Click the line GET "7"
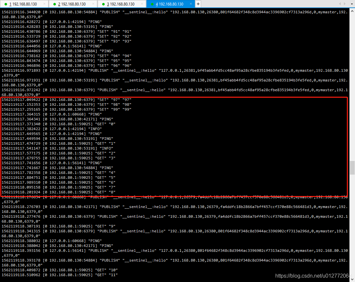Viewport: 355px width, 282px height. click(59, 187)
